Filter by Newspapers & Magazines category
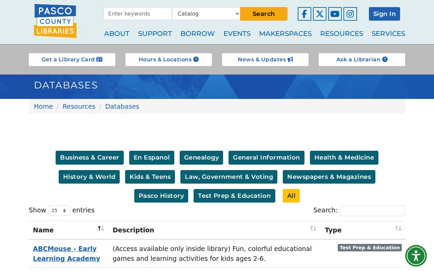The height and width of the screenshot is (271, 434). click(329, 177)
